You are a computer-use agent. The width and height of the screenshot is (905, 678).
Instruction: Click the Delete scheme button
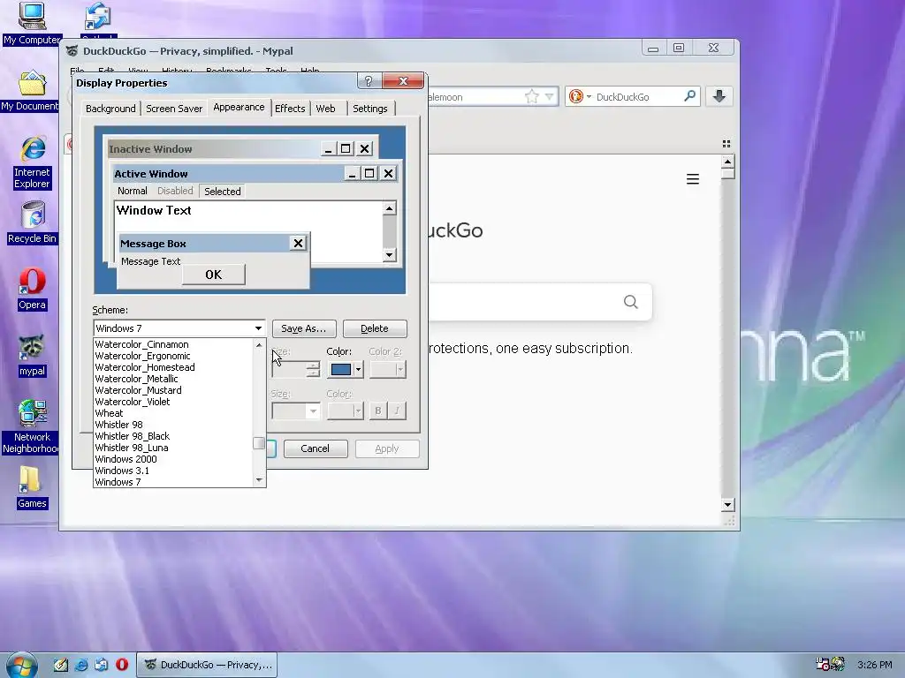coord(375,328)
